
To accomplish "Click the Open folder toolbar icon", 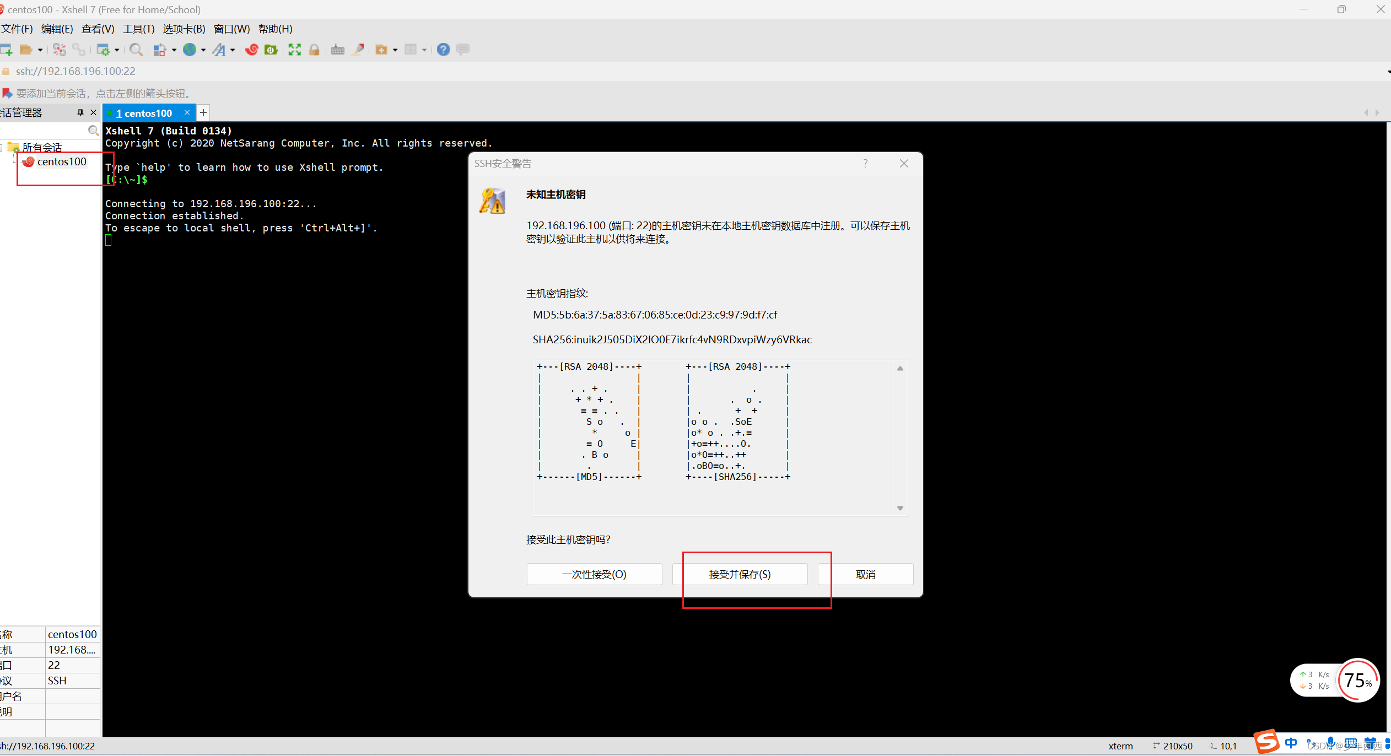I will pyautogui.click(x=25, y=50).
